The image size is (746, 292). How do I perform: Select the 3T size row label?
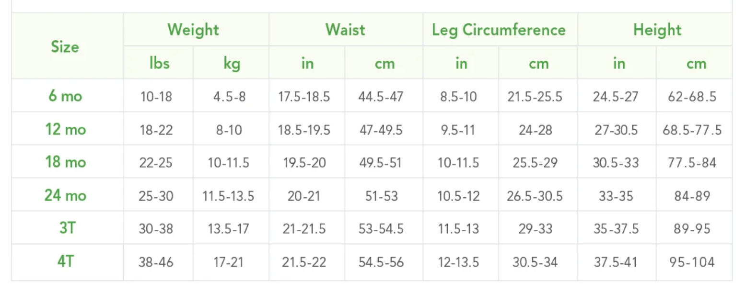coord(67,228)
